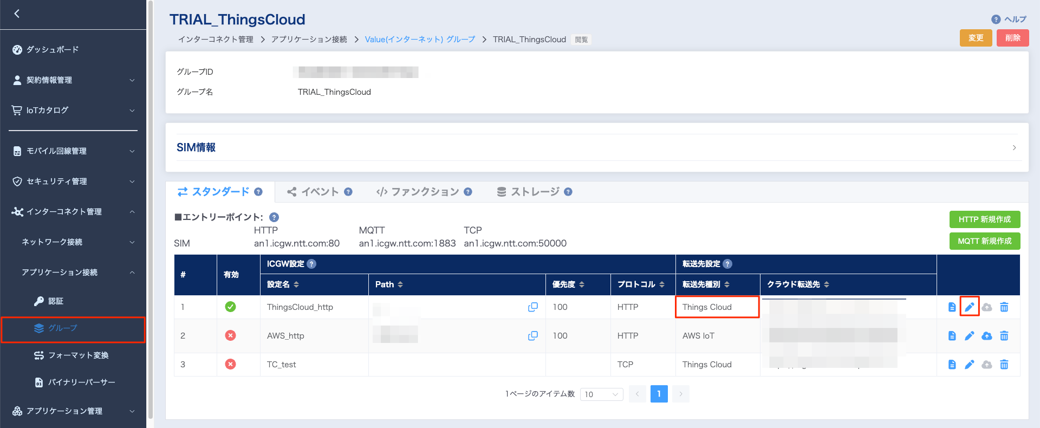Click the pencil edit icon for ThingsCloud_http
Screen dimensions: 1040x428
[x=969, y=307]
